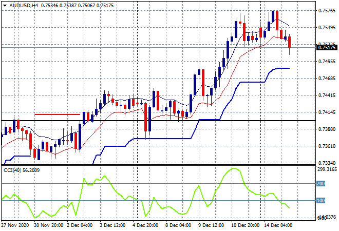Click the 0.75765 price axis label
The image size is (339, 231).
[327, 11]
